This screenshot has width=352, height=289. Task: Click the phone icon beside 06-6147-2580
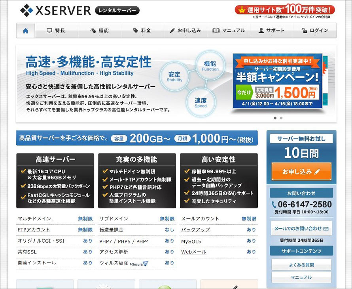point(274,205)
